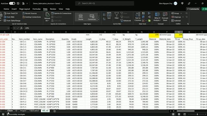Toggle the Filter funnel button
This screenshot has height=116, width=207.
click(x=116, y=16)
